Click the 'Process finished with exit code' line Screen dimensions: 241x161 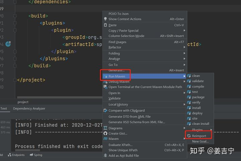point(59,146)
